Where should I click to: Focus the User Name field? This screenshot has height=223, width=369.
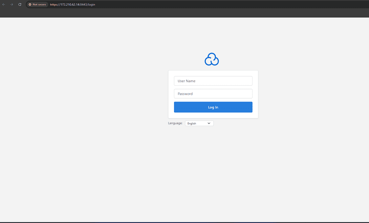point(213,81)
